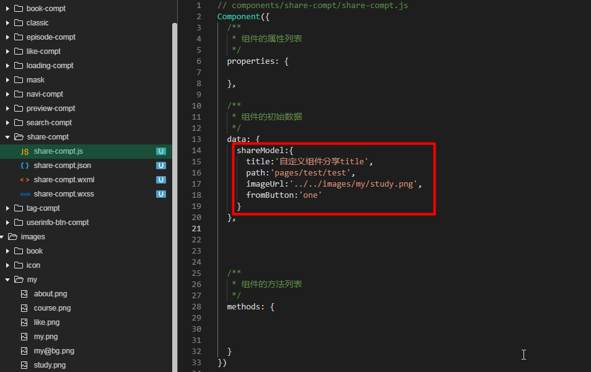Click the image icon of my@bg.png
The height and width of the screenshot is (372, 591).
(x=24, y=351)
